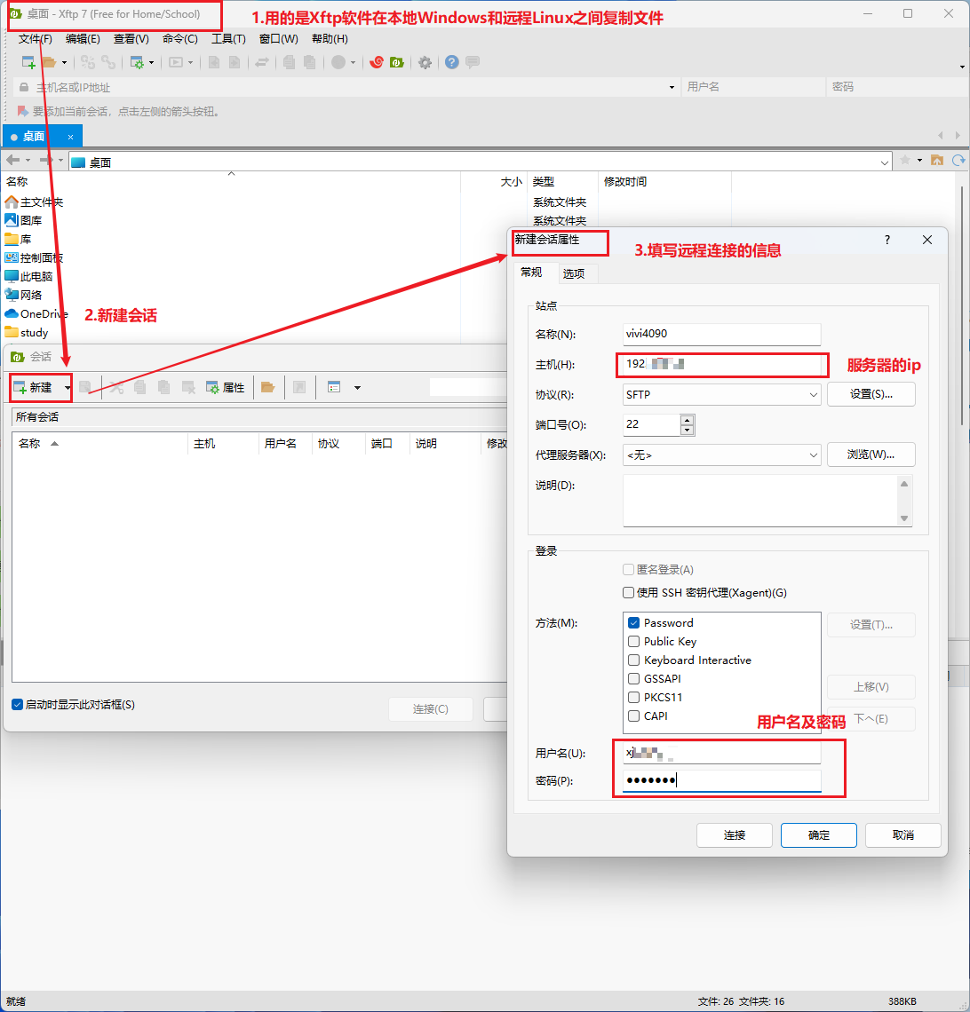Screen dimensions: 970x1012
Task: Increase the port number with up stepper
Action: (x=688, y=420)
